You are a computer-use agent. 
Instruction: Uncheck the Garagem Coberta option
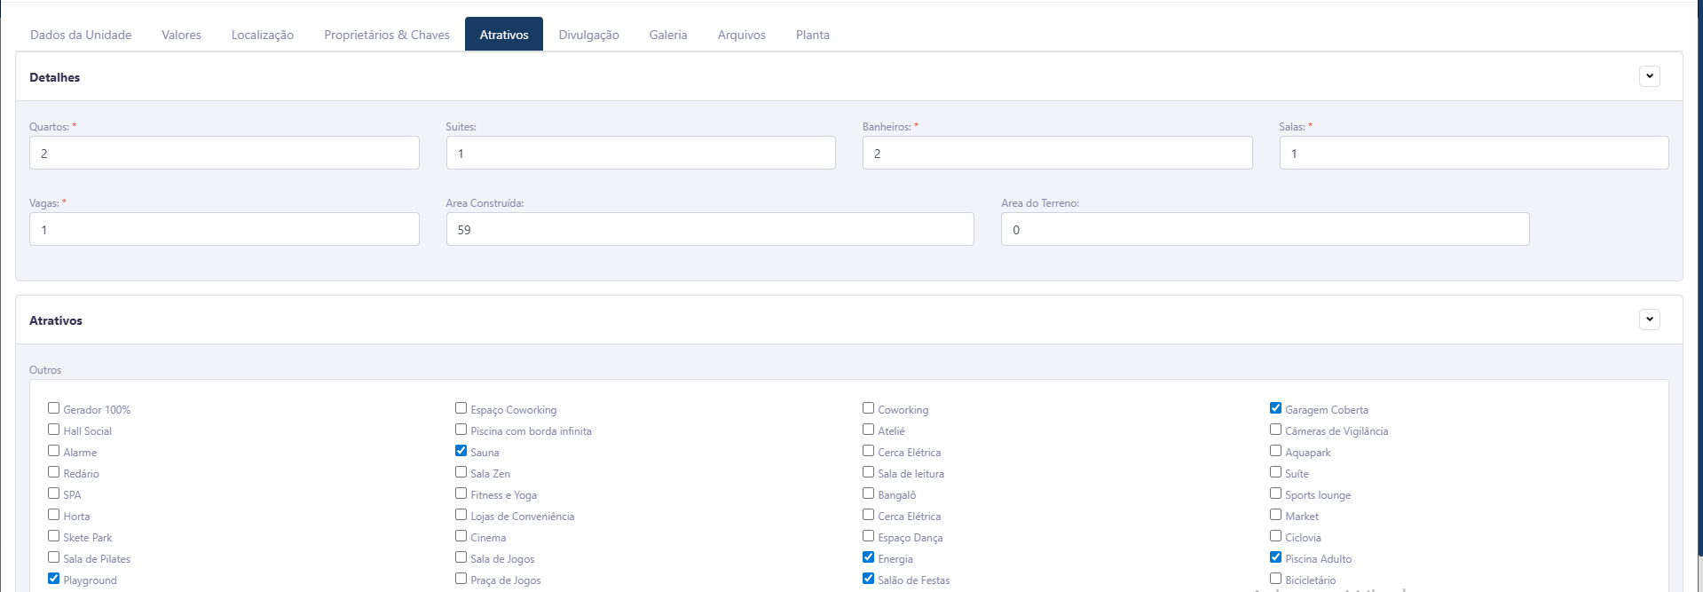pos(1275,408)
